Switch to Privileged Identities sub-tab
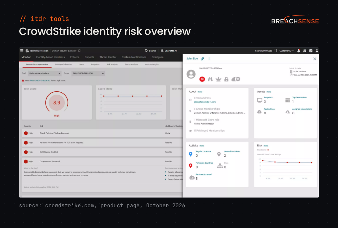This screenshot has height=228, width=338. tap(63, 64)
